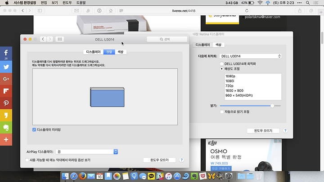Enable 자동으로 밝기 조절 checkbox

(x=222, y=111)
